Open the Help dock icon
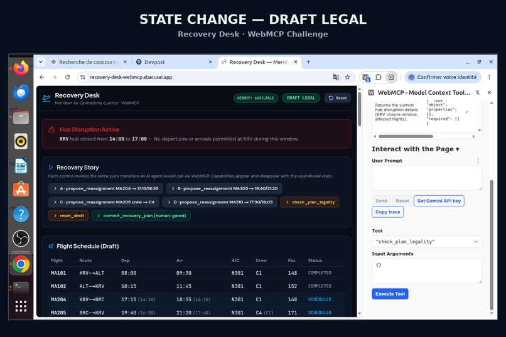Viewport: 506px width, 337px height. coord(21,214)
